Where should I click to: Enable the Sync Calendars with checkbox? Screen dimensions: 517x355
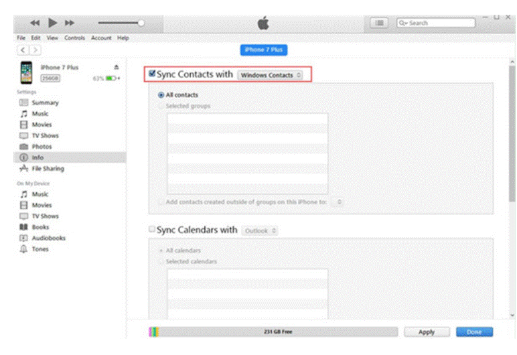(x=152, y=229)
